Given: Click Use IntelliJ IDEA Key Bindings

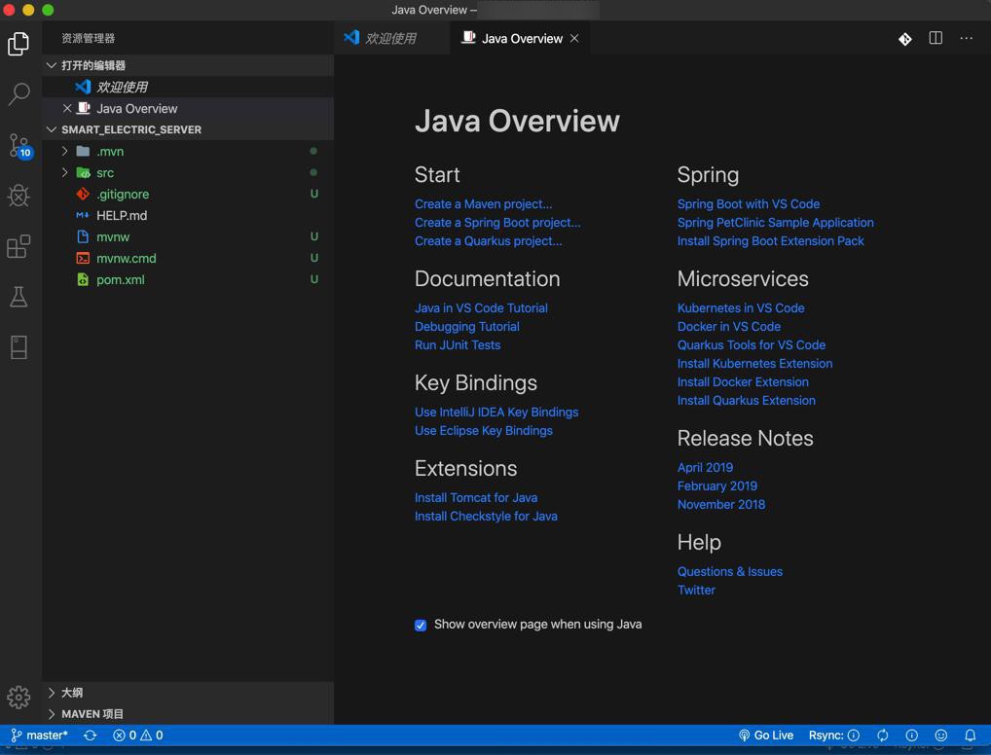Looking at the screenshot, I should pyautogui.click(x=496, y=412).
